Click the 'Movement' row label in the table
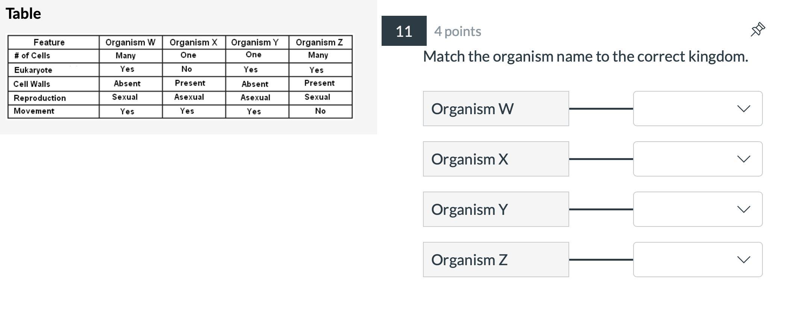Viewport: 785px width, 311px height. 34,111
